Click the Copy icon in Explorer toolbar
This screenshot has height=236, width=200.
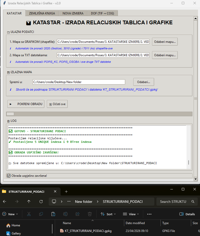coord(41,214)
